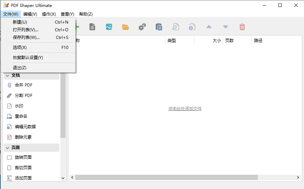Click the icon beside 编辑元数据
The image size is (304, 189).
(x=9, y=127)
